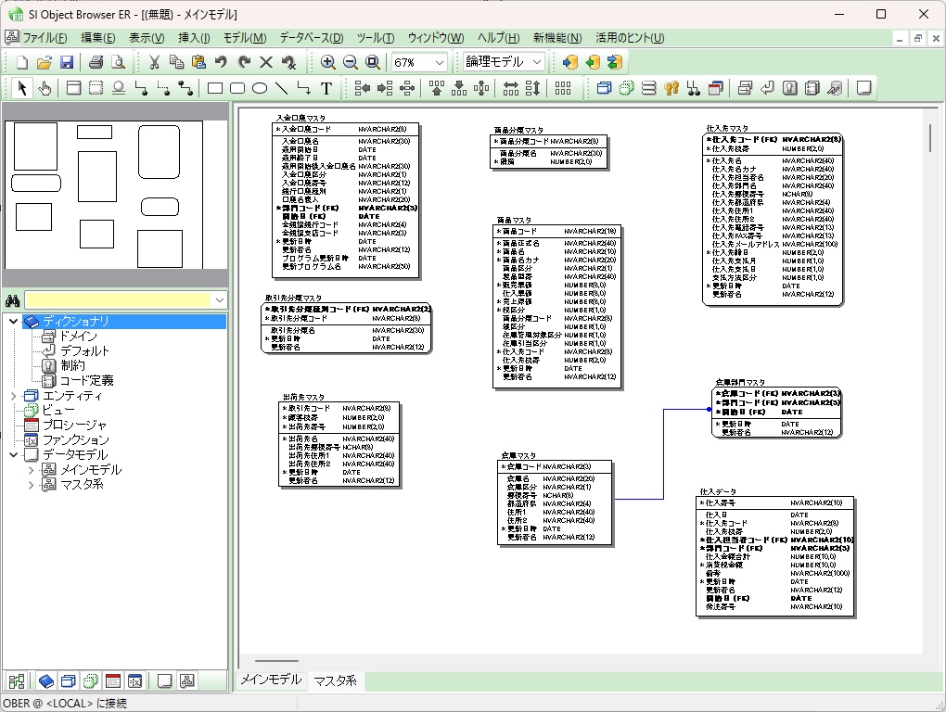This screenshot has width=946, height=712.
Task: Click the forward engineering database arrow icon
Action: tap(570, 62)
